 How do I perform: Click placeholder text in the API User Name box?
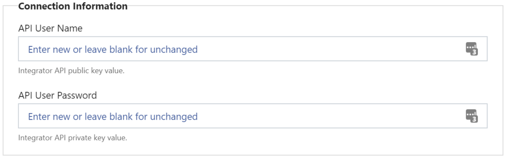(113, 49)
